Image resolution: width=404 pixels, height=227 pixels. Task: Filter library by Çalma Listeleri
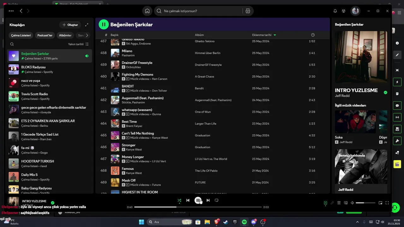[21, 35]
